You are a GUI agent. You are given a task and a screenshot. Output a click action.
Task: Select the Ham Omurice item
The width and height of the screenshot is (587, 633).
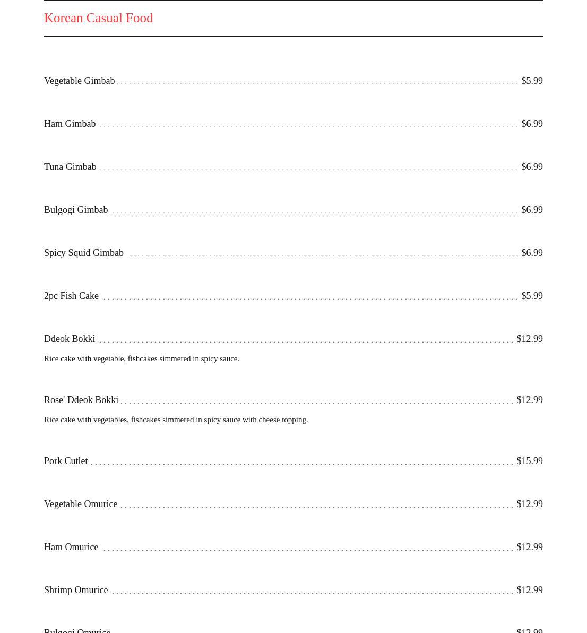[71, 547]
